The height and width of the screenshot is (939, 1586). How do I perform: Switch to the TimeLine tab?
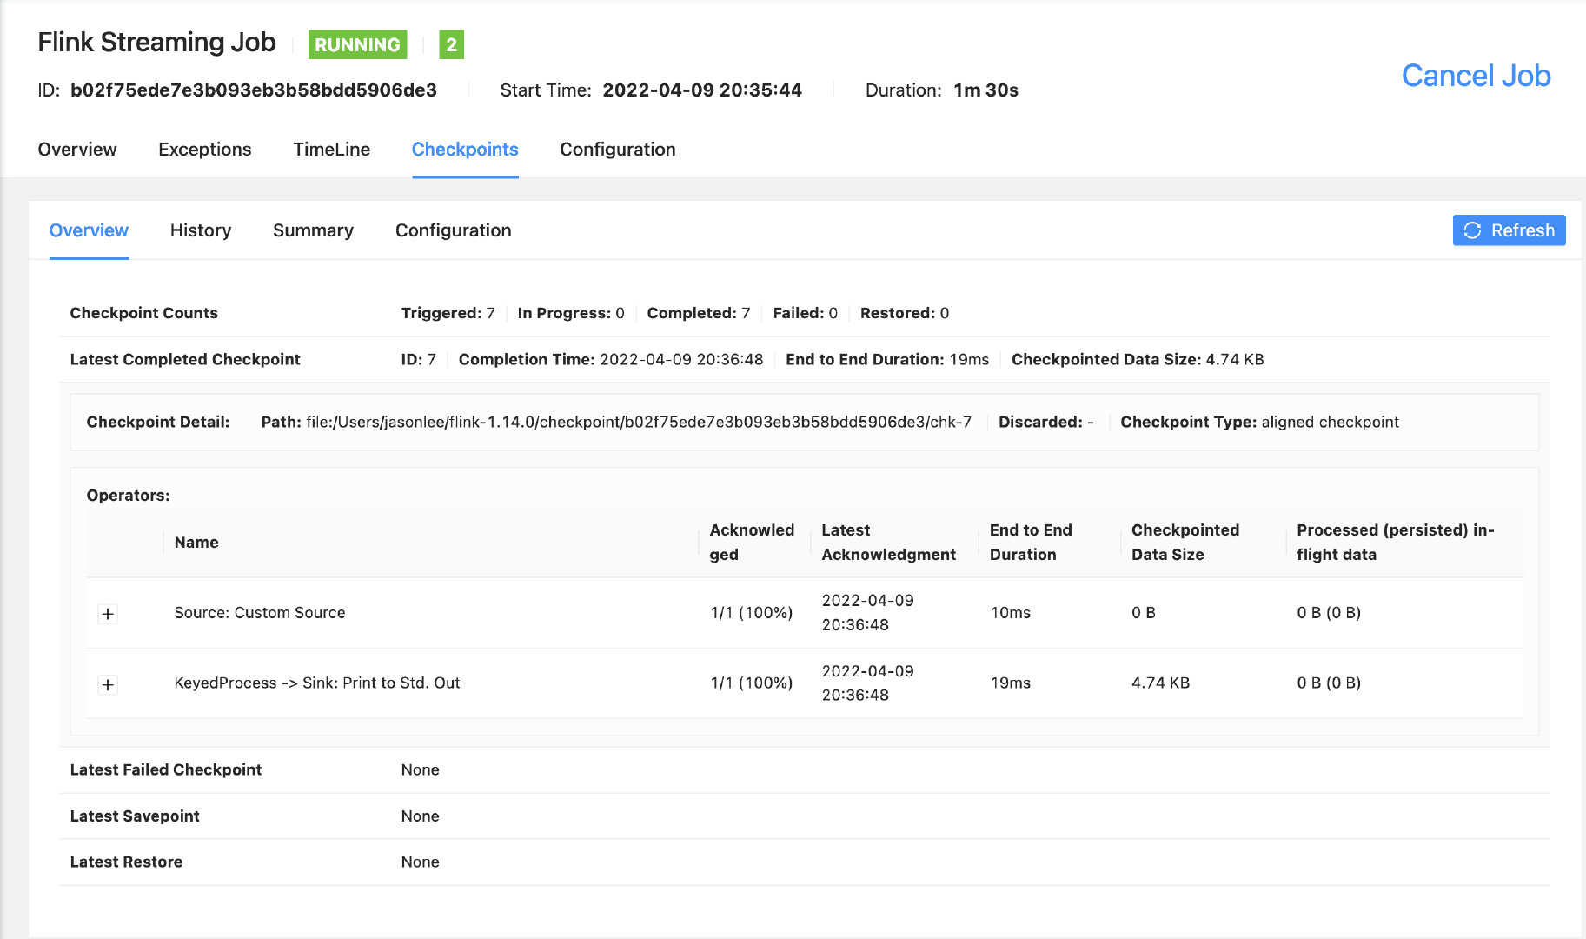[332, 150]
